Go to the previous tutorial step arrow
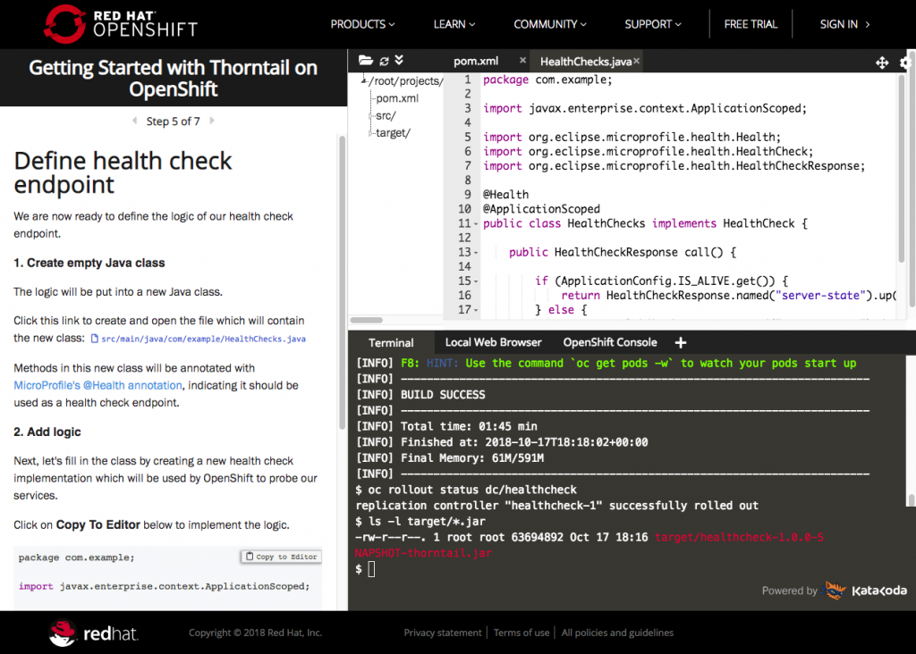 134,121
